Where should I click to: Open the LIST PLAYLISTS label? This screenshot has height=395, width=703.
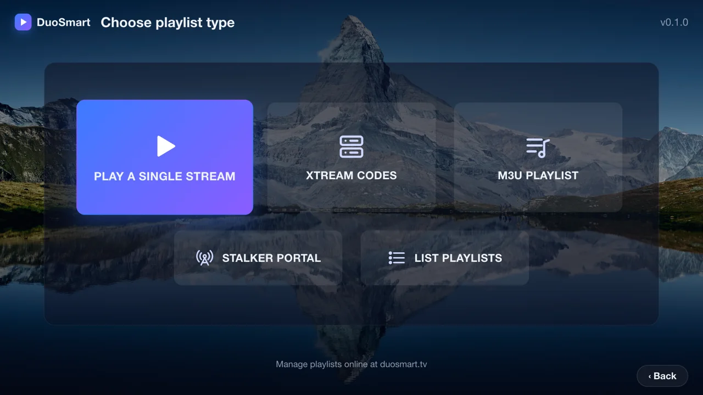(x=458, y=258)
